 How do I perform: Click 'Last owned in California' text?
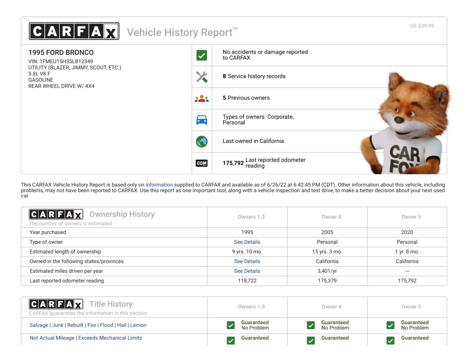coord(253,141)
